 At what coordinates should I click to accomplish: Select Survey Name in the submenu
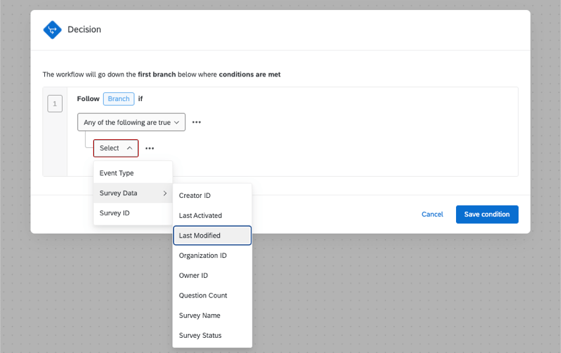(199, 315)
